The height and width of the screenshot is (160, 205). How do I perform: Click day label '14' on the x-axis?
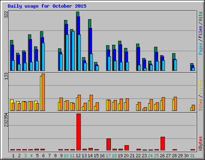pyautogui.click(x=90, y=156)
